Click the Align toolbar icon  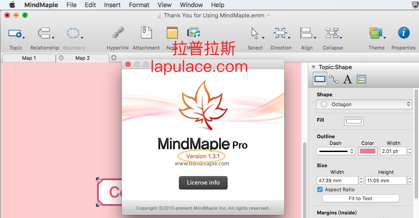click(x=306, y=33)
